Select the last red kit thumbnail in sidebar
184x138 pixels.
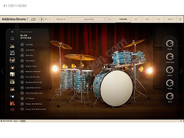coord(12,110)
